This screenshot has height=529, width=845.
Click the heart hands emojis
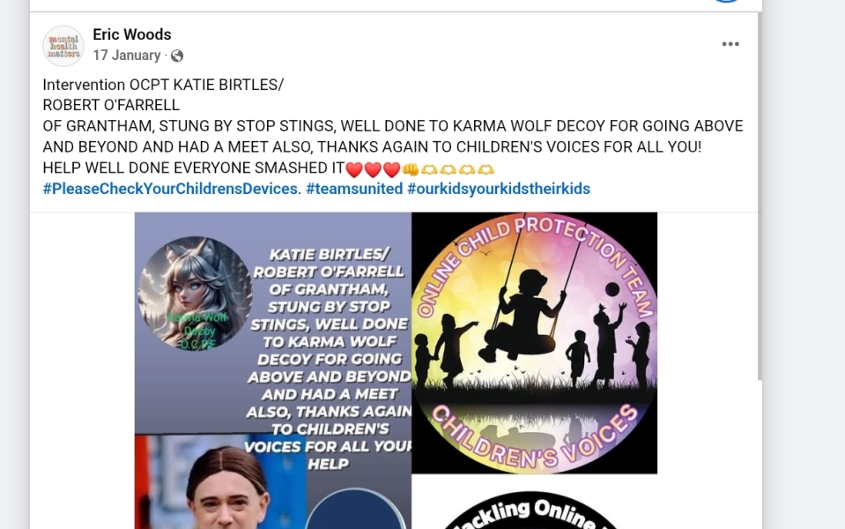pos(457,169)
